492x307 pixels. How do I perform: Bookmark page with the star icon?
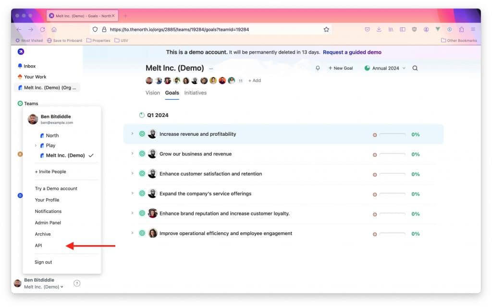coord(326,29)
